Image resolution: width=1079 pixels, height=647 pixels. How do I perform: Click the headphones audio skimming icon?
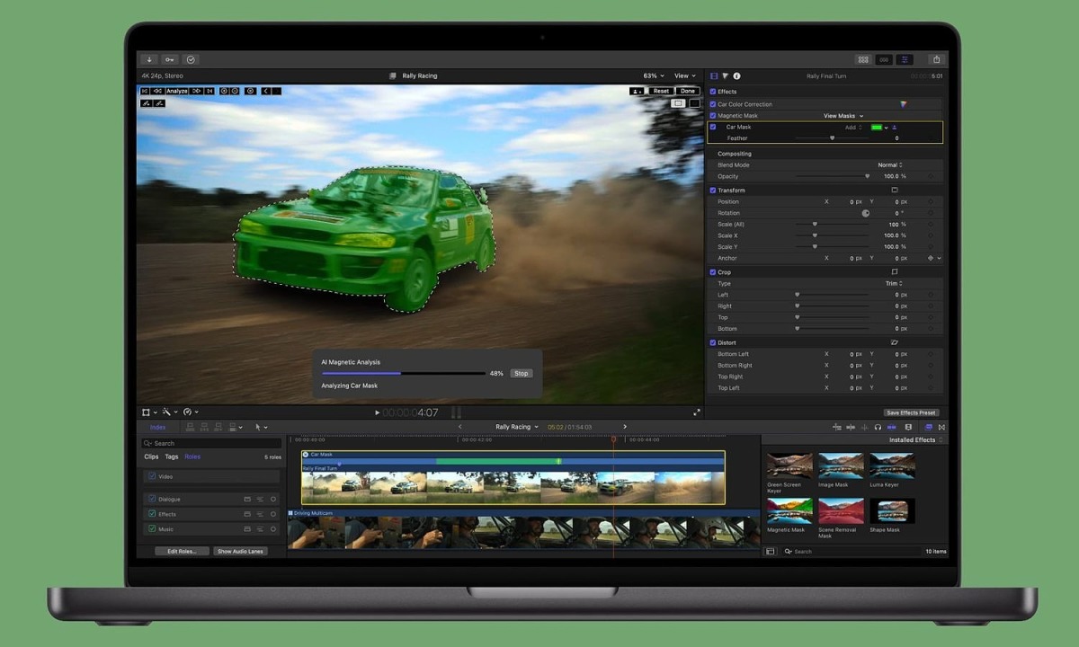tap(878, 428)
